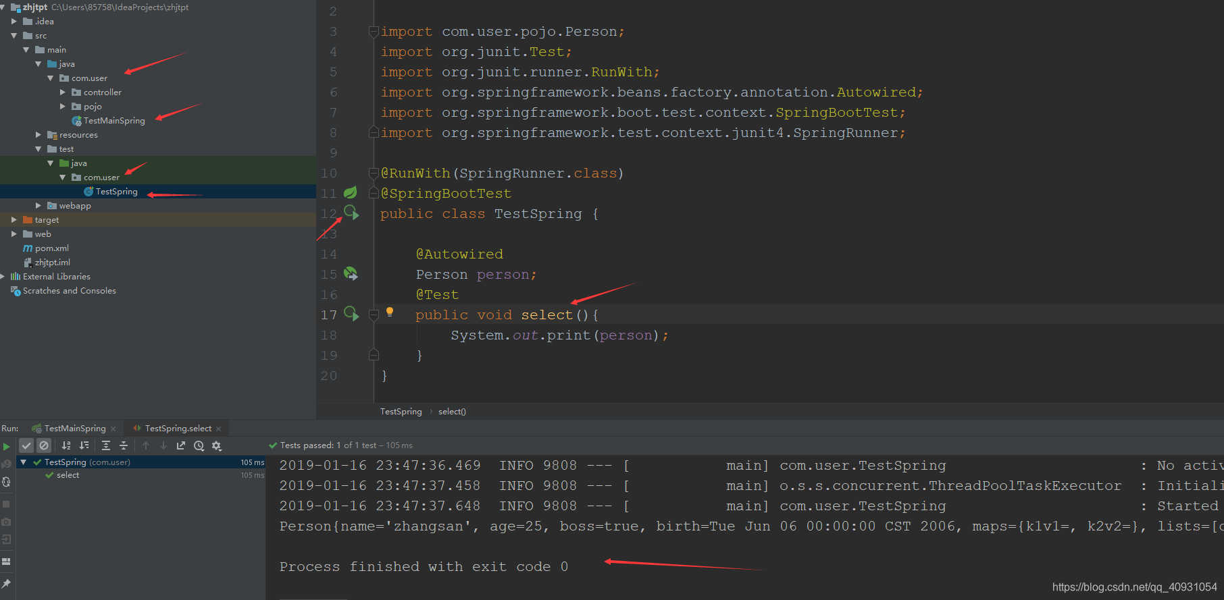Open test history clock icon
This screenshot has height=600, width=1224.
pos(199,445)
